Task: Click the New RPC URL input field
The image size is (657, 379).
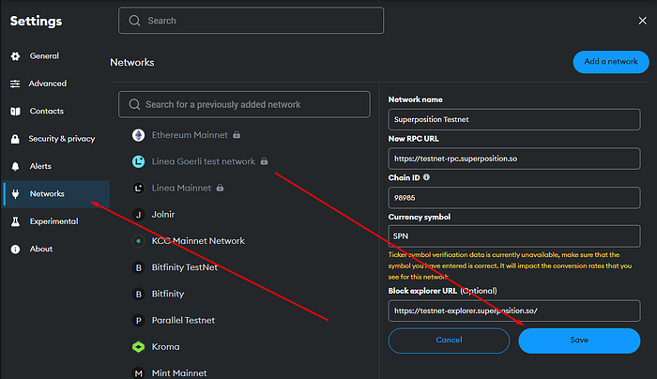Action: click(x=514, y=159)
